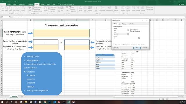The width and height of the screenshot is (186, 104).
Task: Select the Settings tab in dialog
Action: [115, 24]
